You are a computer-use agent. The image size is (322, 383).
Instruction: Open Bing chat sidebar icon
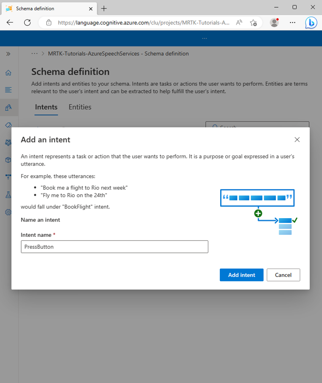click(x=311, y=23)
